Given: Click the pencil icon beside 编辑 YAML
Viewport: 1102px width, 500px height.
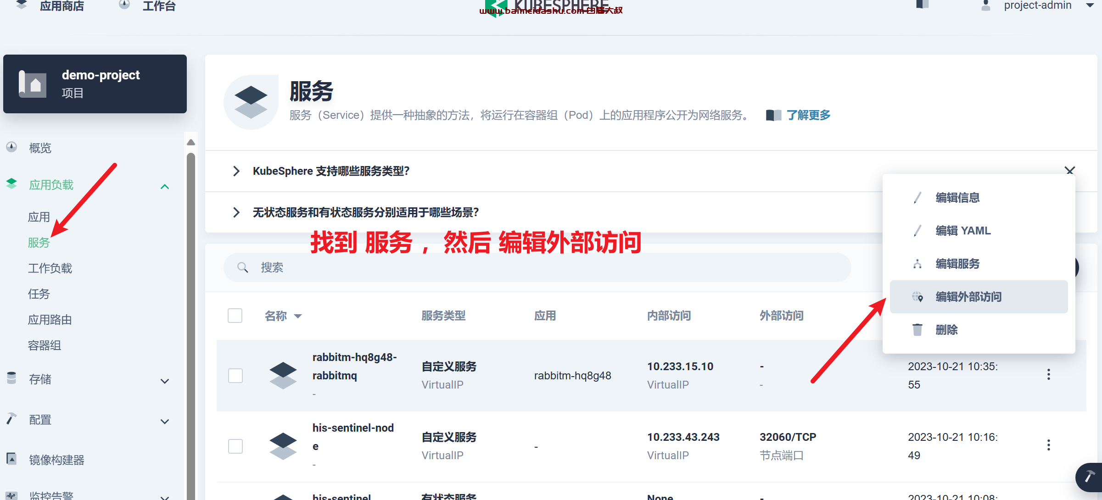Looking at the screenshot, I should [917, 231].
